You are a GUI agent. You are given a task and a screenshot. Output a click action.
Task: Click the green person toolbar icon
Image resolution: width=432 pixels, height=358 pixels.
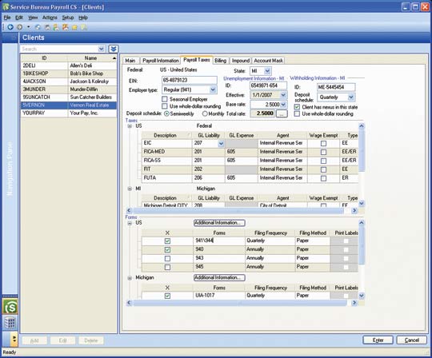click(x=56, y=27)
